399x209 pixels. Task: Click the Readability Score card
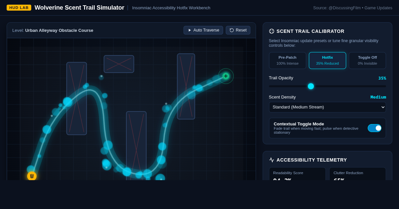tap(297, 174)
